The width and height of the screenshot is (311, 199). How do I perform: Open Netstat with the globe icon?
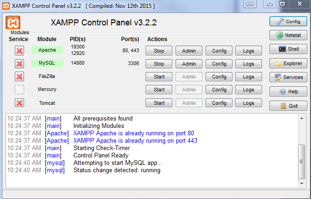[288, 35]
